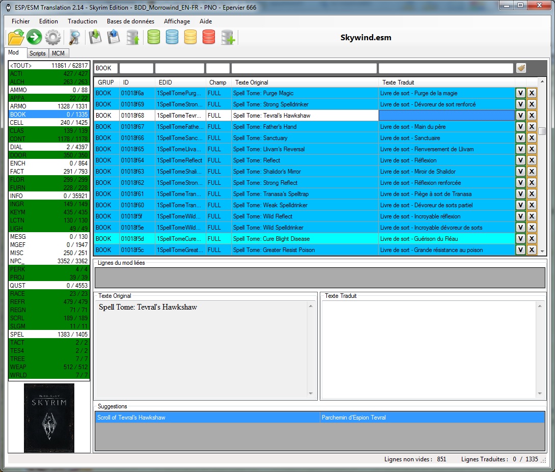Select the <TOUT> category in the list
This screenshot has height=472, width=555.
coord(49,66)
